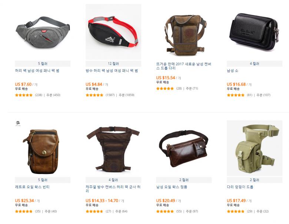
Task: Open the '방수 허리 팩 남성 여성 패니 팩 범' title link
Action: [x=112, y=71]
